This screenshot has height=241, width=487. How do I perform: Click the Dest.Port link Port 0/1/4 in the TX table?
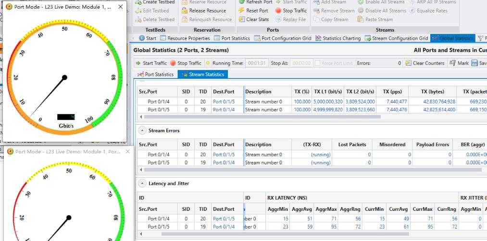(x=224, y=110)
